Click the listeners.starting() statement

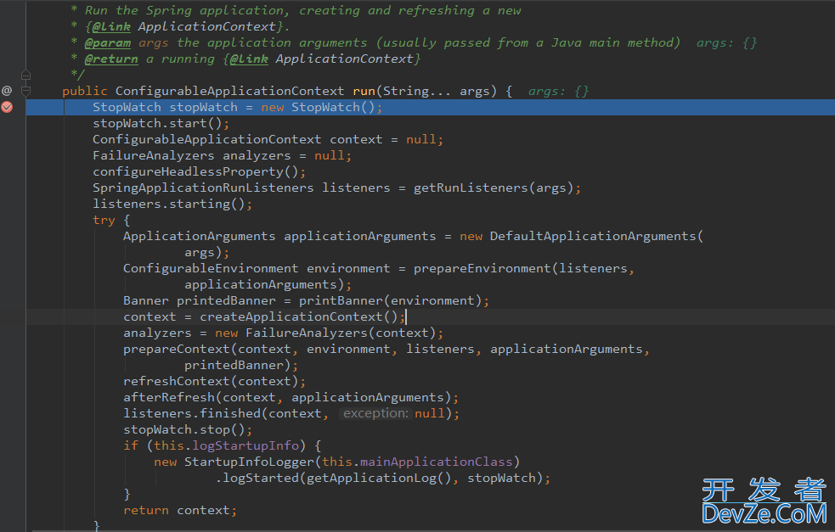(172, 204)
